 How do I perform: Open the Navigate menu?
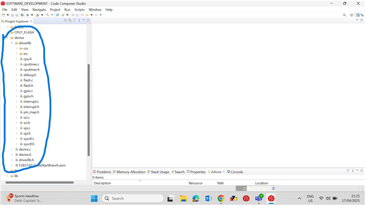(39, 10)
